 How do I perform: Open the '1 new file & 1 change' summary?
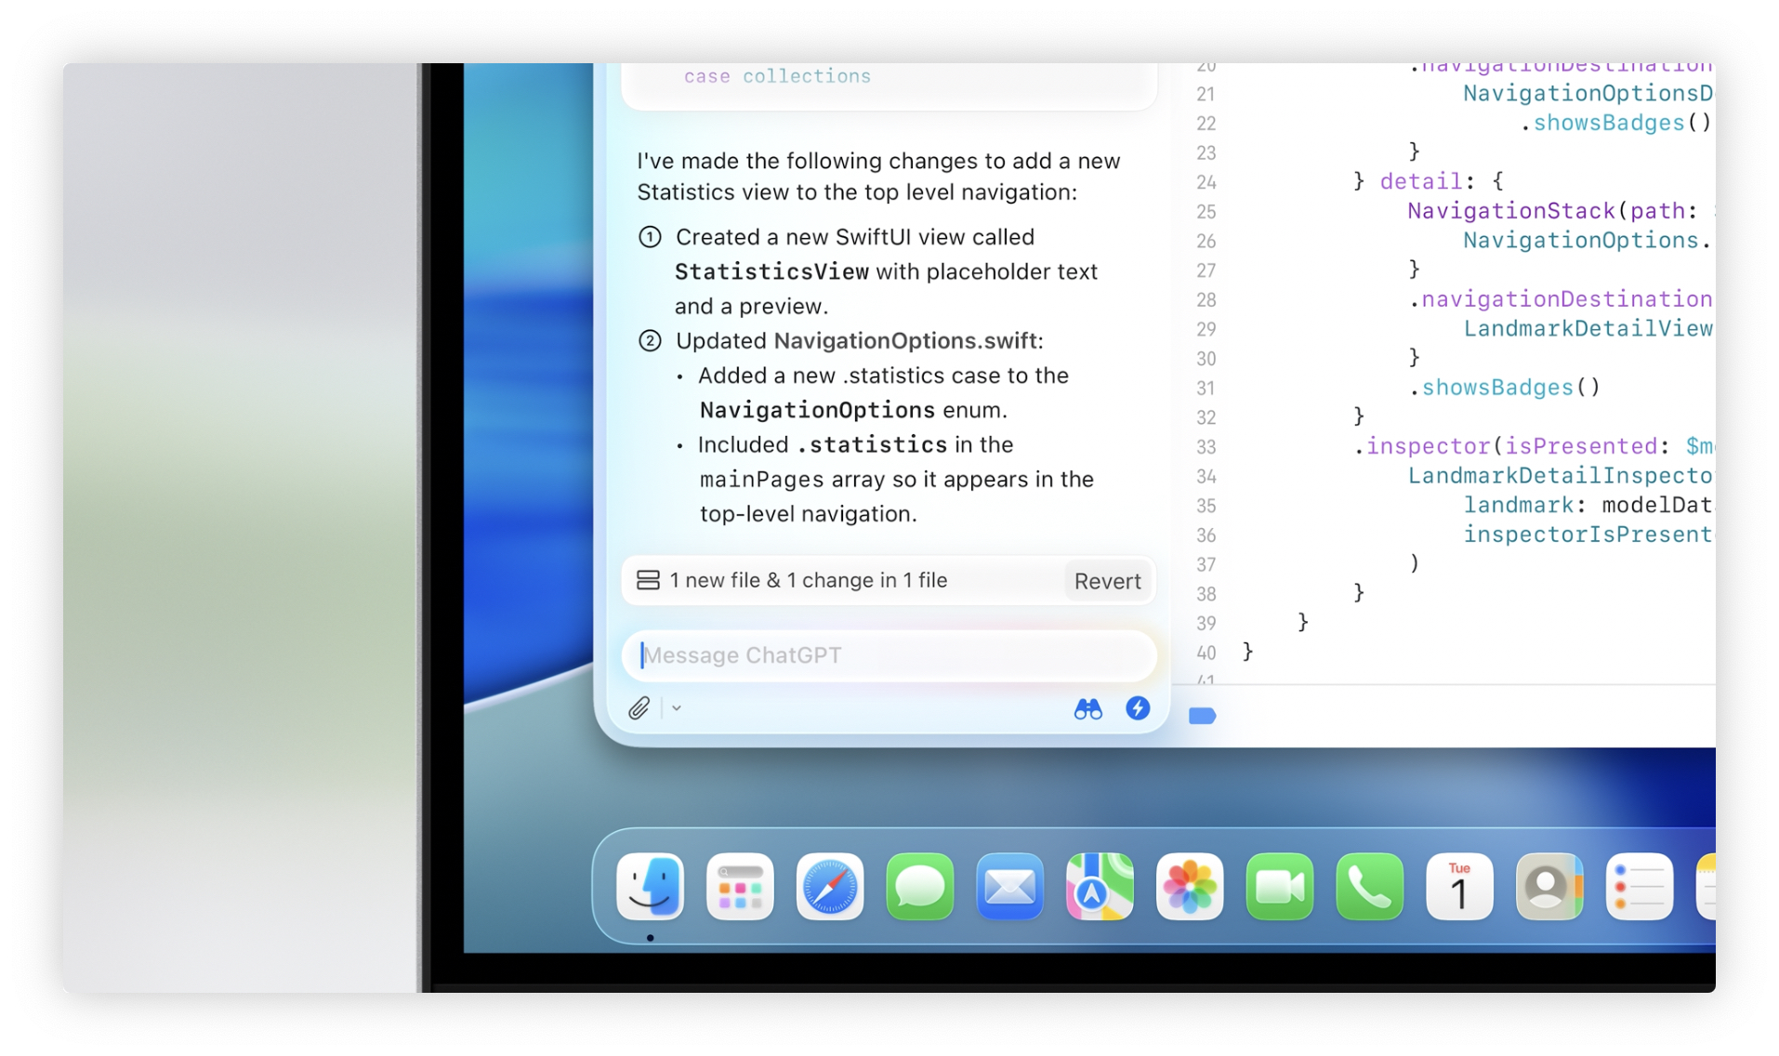[809, 581]
